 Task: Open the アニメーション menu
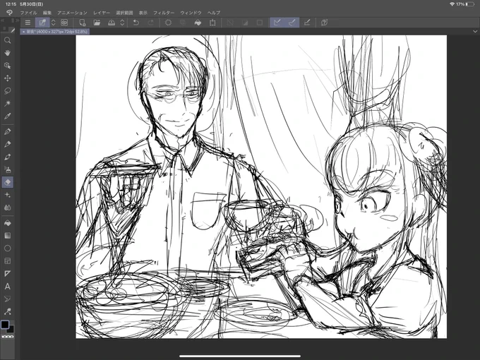tap(72, 13)
